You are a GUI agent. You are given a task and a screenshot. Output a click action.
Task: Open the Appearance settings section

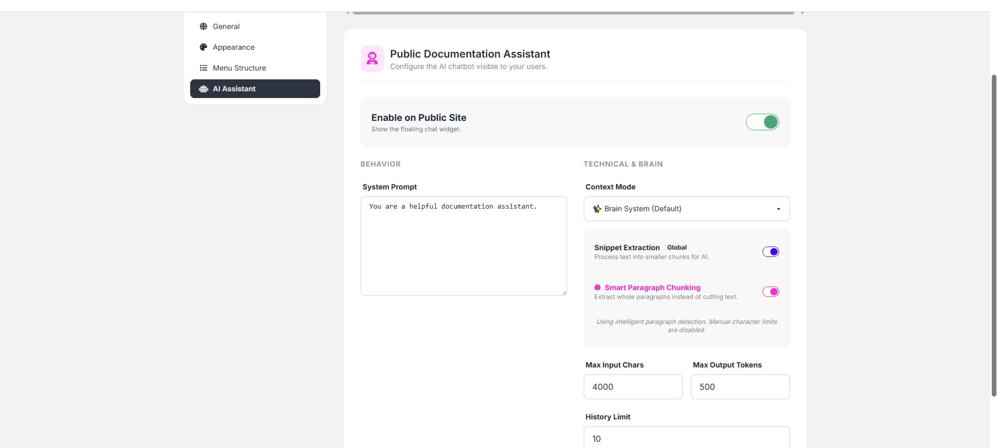point(233,47)
